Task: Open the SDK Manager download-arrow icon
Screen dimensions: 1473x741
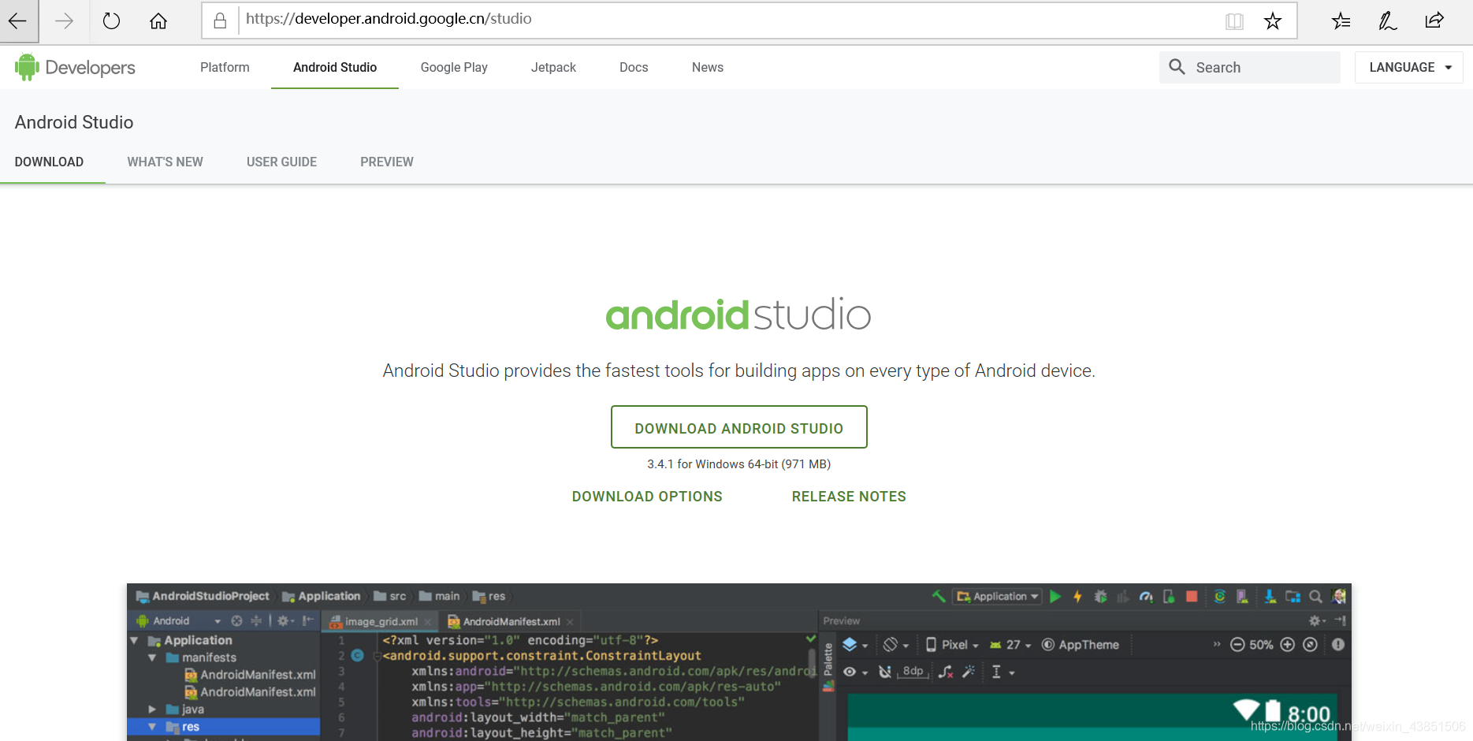Action: [x=1270, y=597]
